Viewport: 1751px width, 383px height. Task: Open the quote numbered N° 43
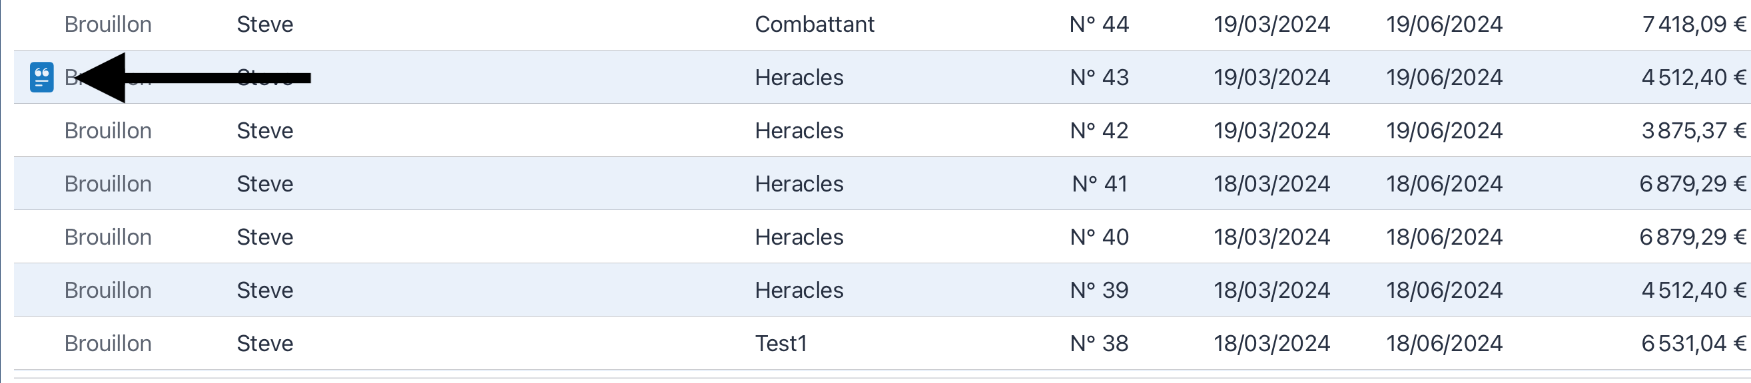pyautogui.click(x=882, y=77)
